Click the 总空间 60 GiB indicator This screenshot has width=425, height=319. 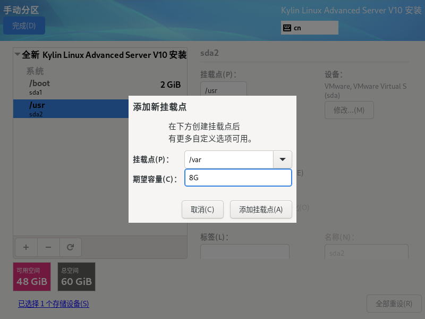coord(76,276)
